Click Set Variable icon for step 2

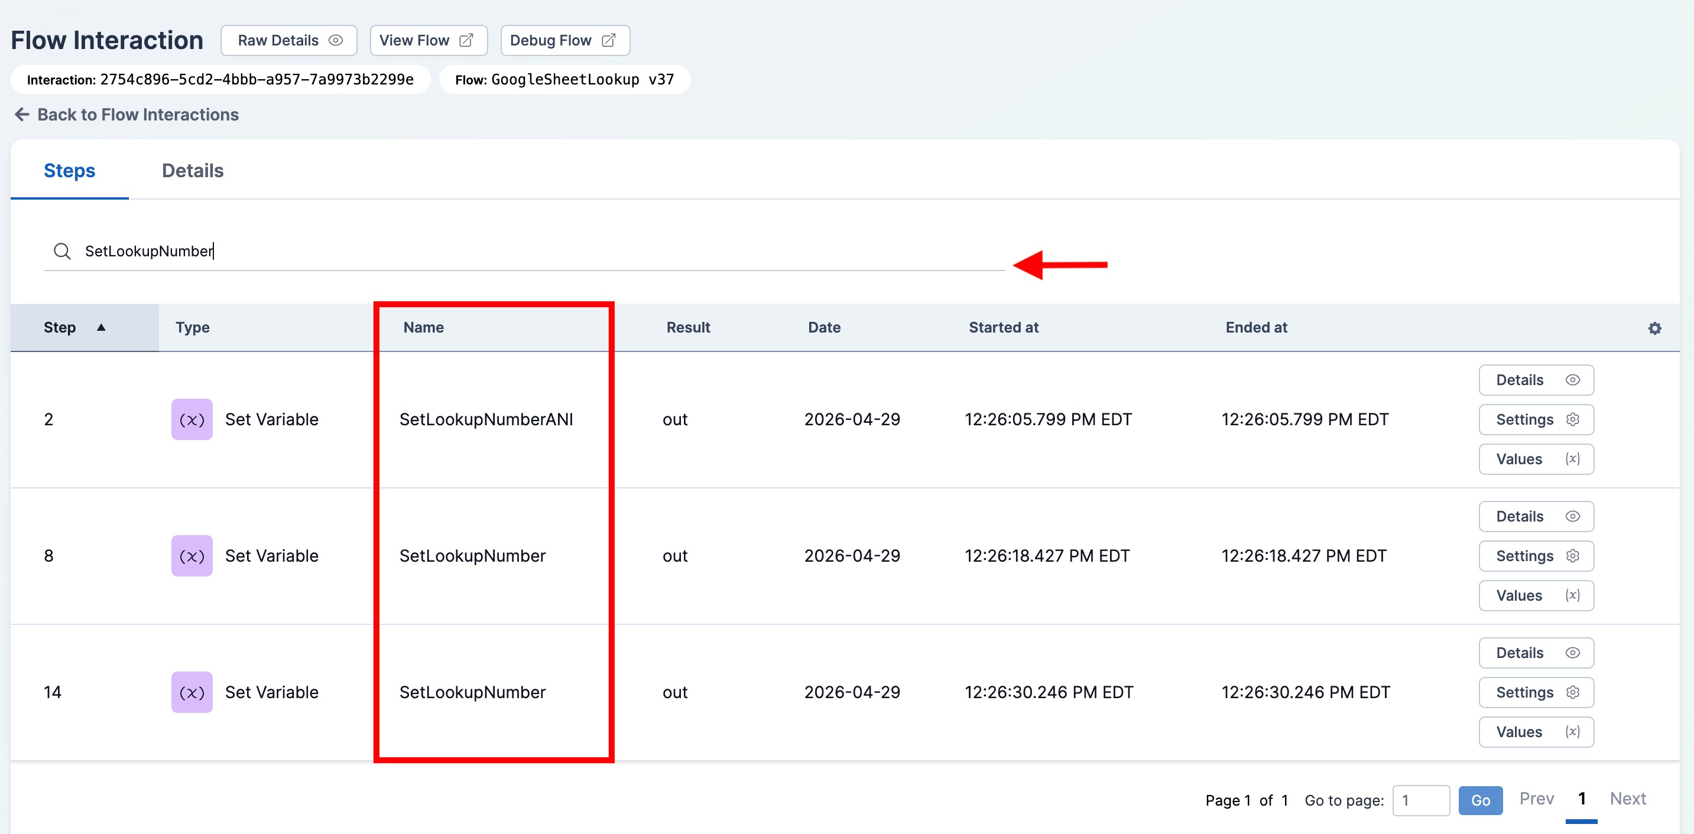192,419
